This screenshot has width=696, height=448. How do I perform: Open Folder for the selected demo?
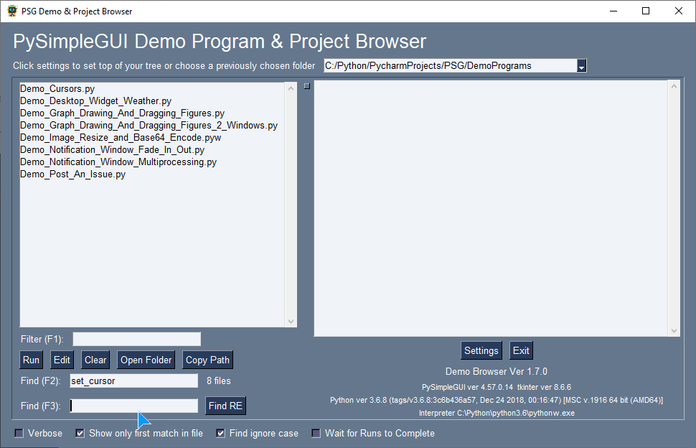click(x=146, y=360)
